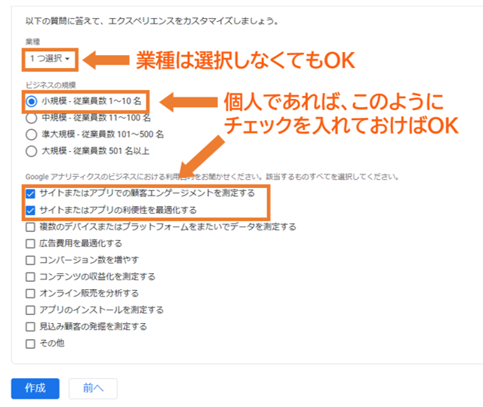
Task: Tick the コンバージョン数を増やす checkbox
Action: (x=30, y=260)
